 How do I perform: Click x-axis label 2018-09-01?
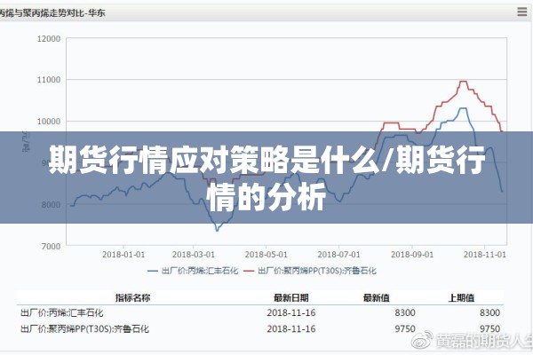412,255
